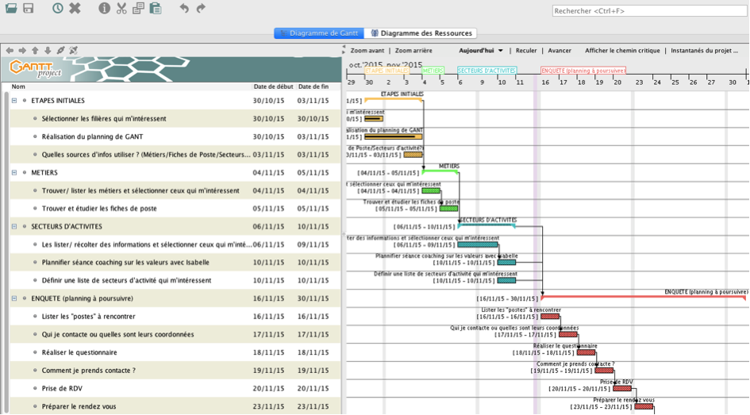Select task Réalisation du planning de GANT
The width and height of the screenshot is (750, 415).
(92, 136)
